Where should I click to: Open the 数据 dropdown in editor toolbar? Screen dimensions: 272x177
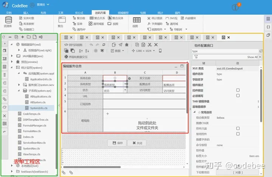tap(117, 51)
